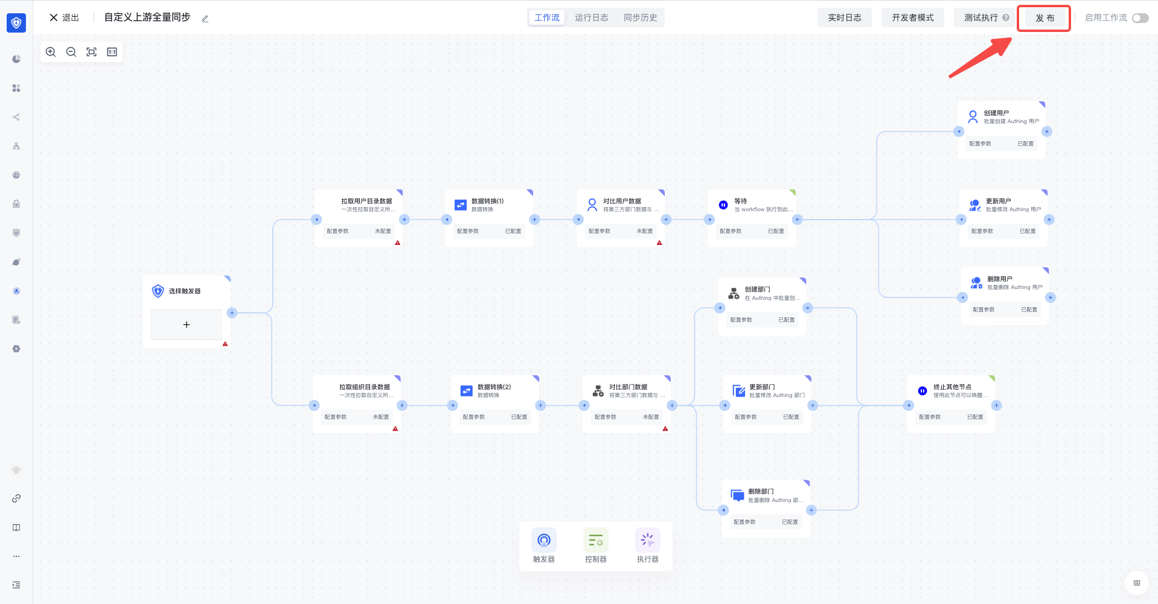Click the help icon beside 测试执行
The height and width of the screenshot is (604, 1158).
click(x=1006, y=17)
